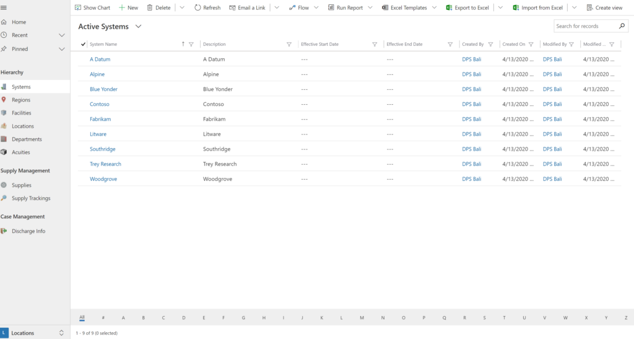Screen dimensions: 634x339
Task: Click the Southridge description cell
Action: coord(217,149)
